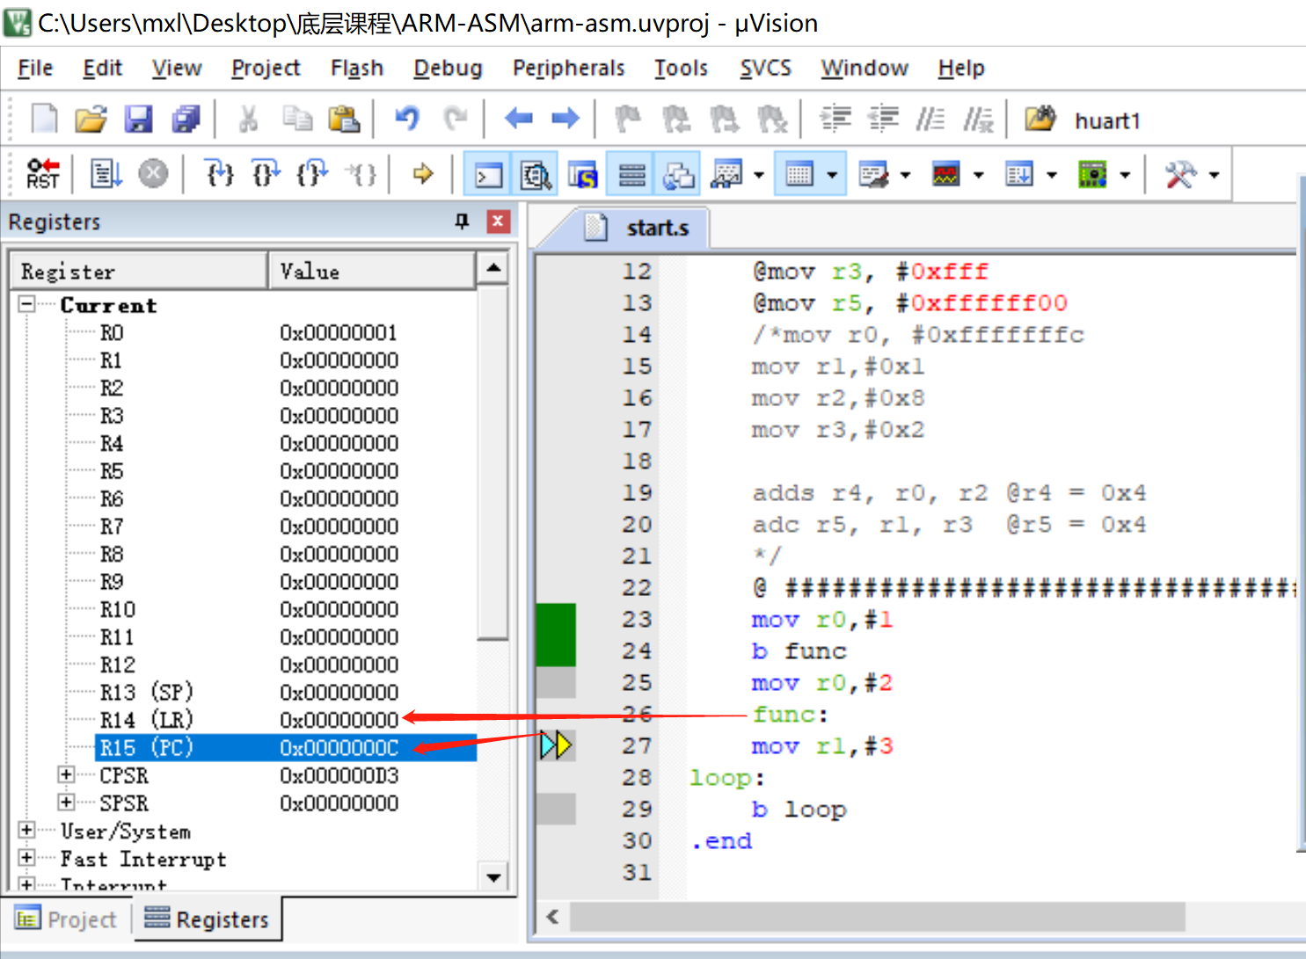Click the Registers scrollbar down arrow
Viewport: 1306px width, 959px height.
tap(493, 876)
